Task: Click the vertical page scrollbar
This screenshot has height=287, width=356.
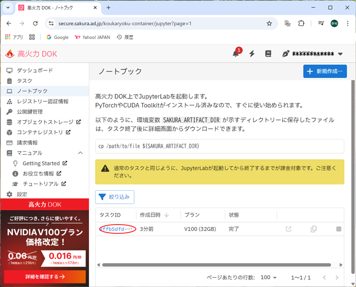Action: tap(353, 176)
